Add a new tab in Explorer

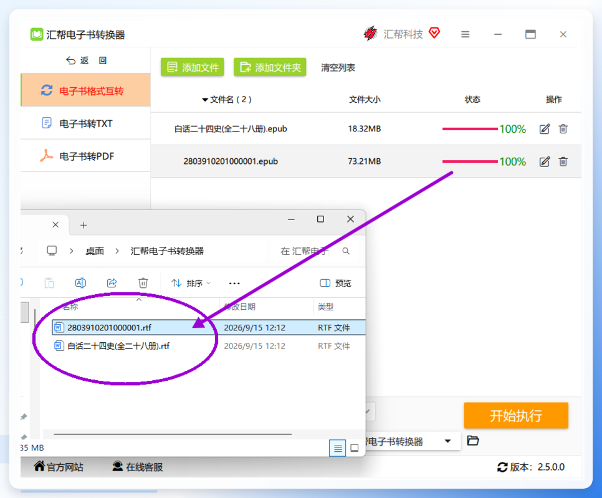click(84, 226)
